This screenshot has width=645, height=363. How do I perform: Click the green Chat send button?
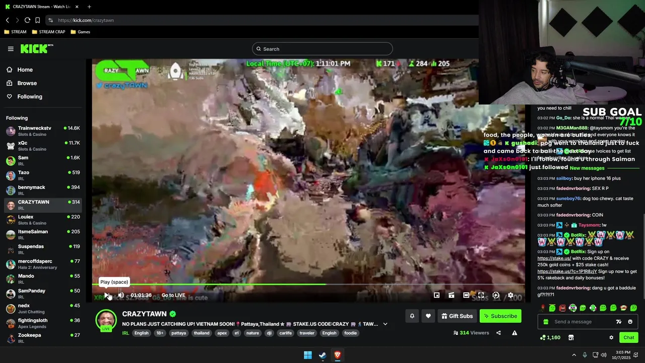coord(629,338)
